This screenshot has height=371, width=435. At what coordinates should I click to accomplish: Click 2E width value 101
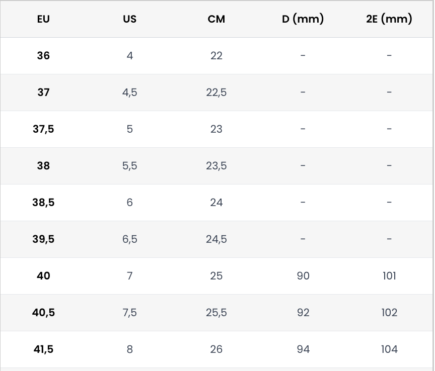point(389,276)
